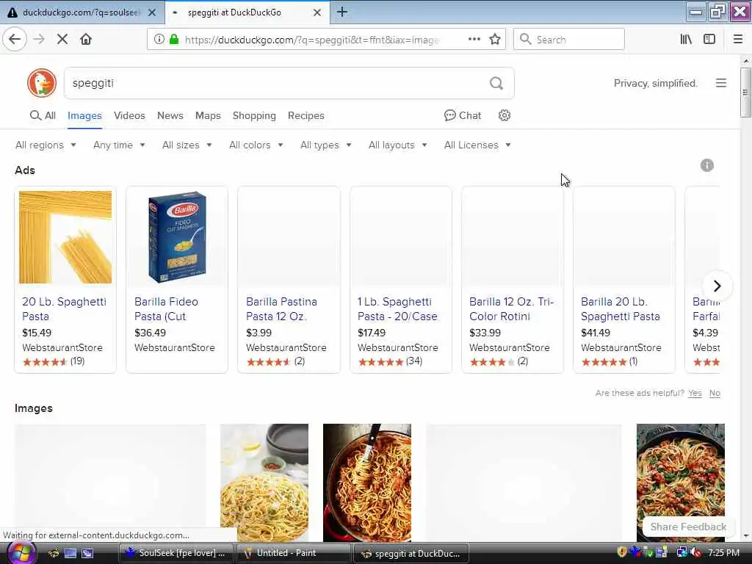Expand the Any time filter
Image resolution: width=752 pixels, height=564 pixels.
click(119, 145)
